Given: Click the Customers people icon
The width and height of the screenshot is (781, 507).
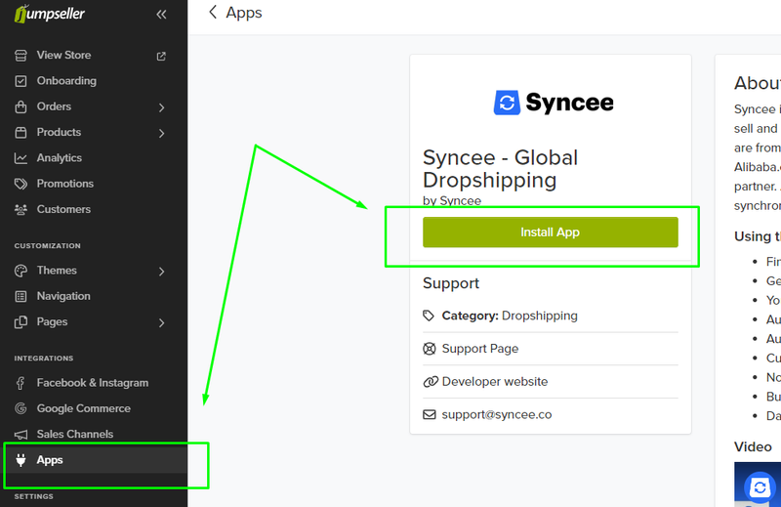Looking at the screenshot, I should pos(21,209).
